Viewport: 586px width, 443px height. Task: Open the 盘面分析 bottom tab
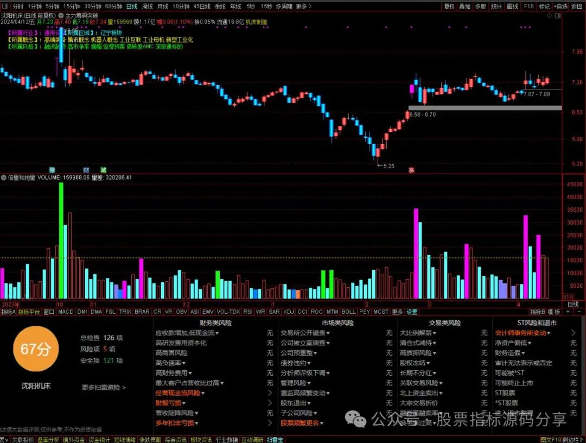[48, 440]
